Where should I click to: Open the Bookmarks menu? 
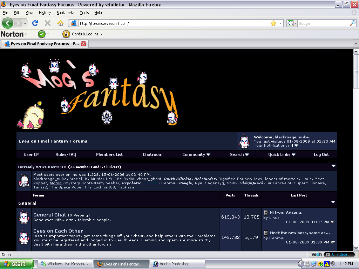pos(66,13)
